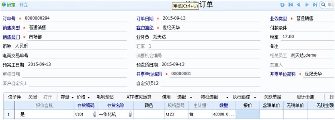
Task: Go to the last record arrow
Action: 315,5
